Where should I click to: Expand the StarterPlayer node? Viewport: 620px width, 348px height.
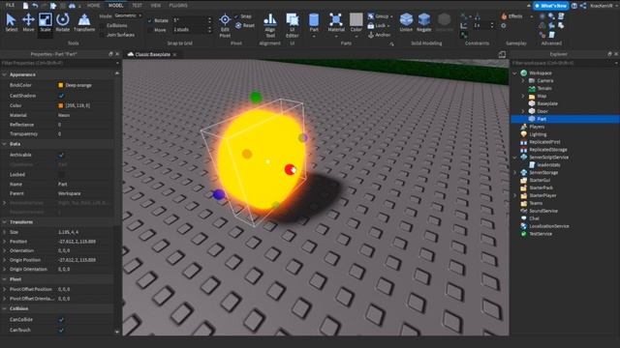[514, 195]
